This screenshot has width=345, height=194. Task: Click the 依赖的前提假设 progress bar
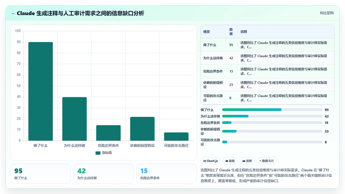(x=272, y=131)
